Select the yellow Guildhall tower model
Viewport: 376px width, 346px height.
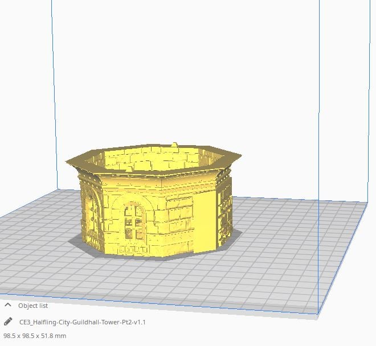(154, 205)
